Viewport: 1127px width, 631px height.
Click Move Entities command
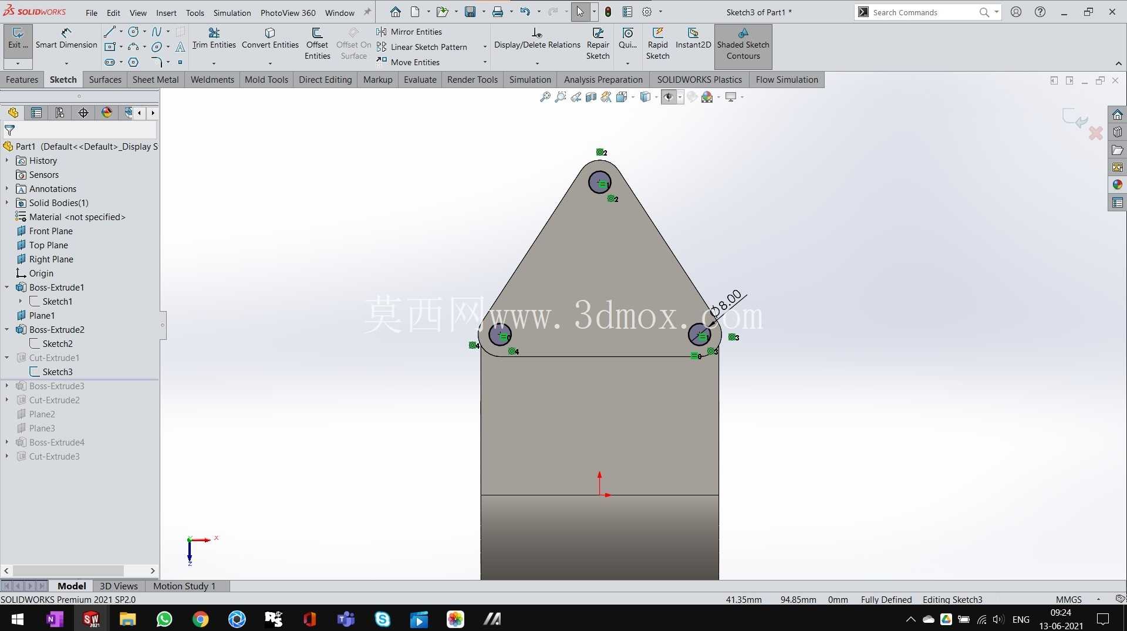(x=409, y=62)
